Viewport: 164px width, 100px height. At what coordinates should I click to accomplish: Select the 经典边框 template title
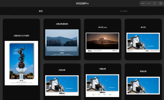pos(62,70)
